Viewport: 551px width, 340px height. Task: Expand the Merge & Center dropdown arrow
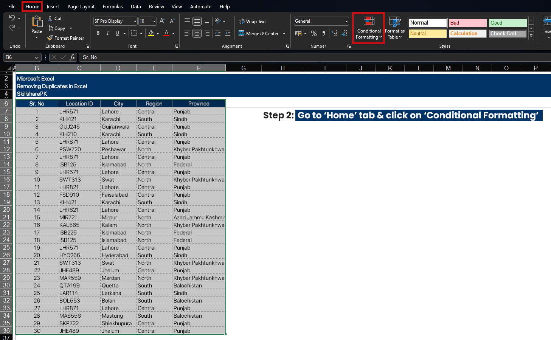pos(284,33)
